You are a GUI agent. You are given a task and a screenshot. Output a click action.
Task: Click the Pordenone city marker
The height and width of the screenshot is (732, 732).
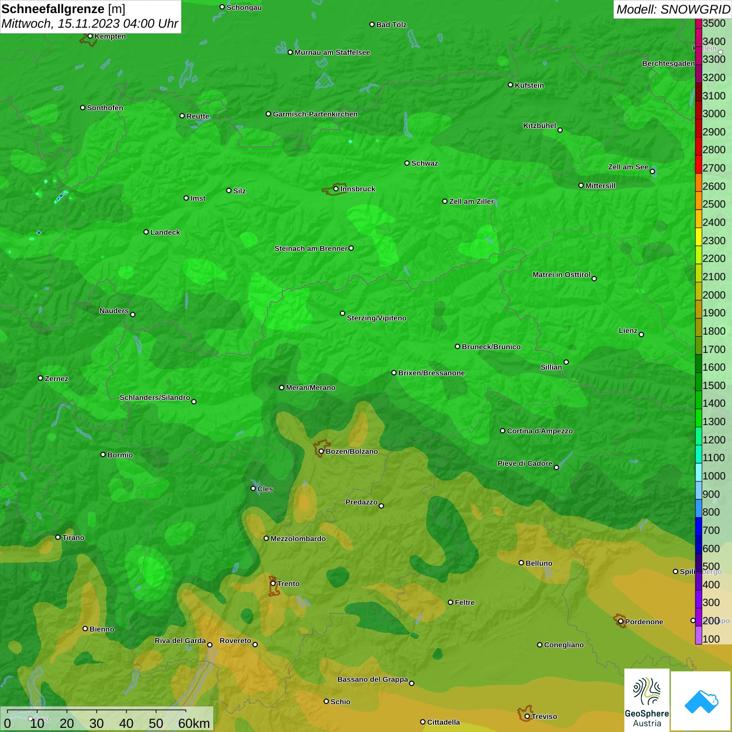(x=621, y=622)
